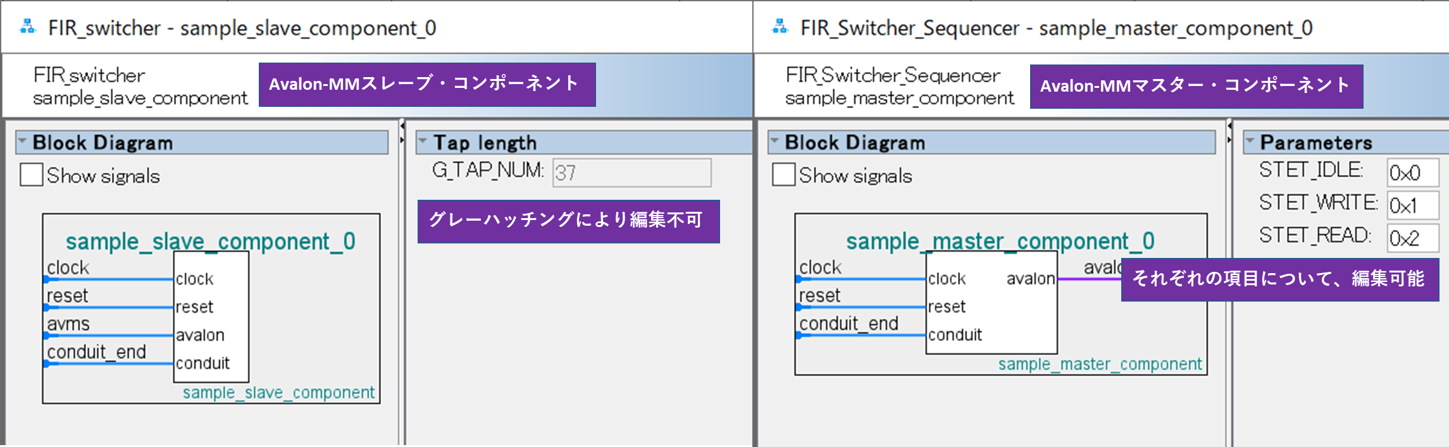Edit the STET_WRITE parameter field
Viewport: 1449px width, 447px height.
(x=1411, y=205)
